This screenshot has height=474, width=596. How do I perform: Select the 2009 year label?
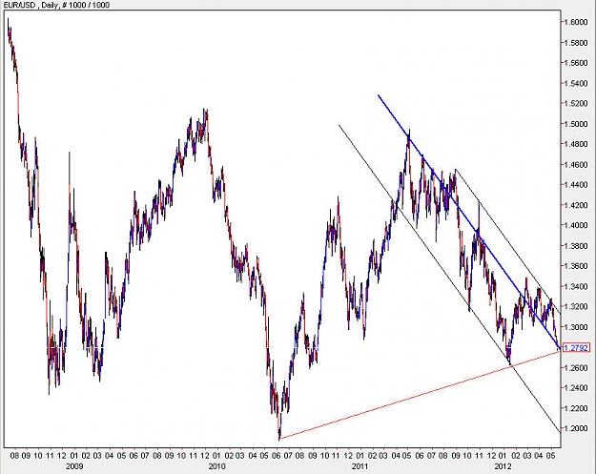(x=73, y=466)
